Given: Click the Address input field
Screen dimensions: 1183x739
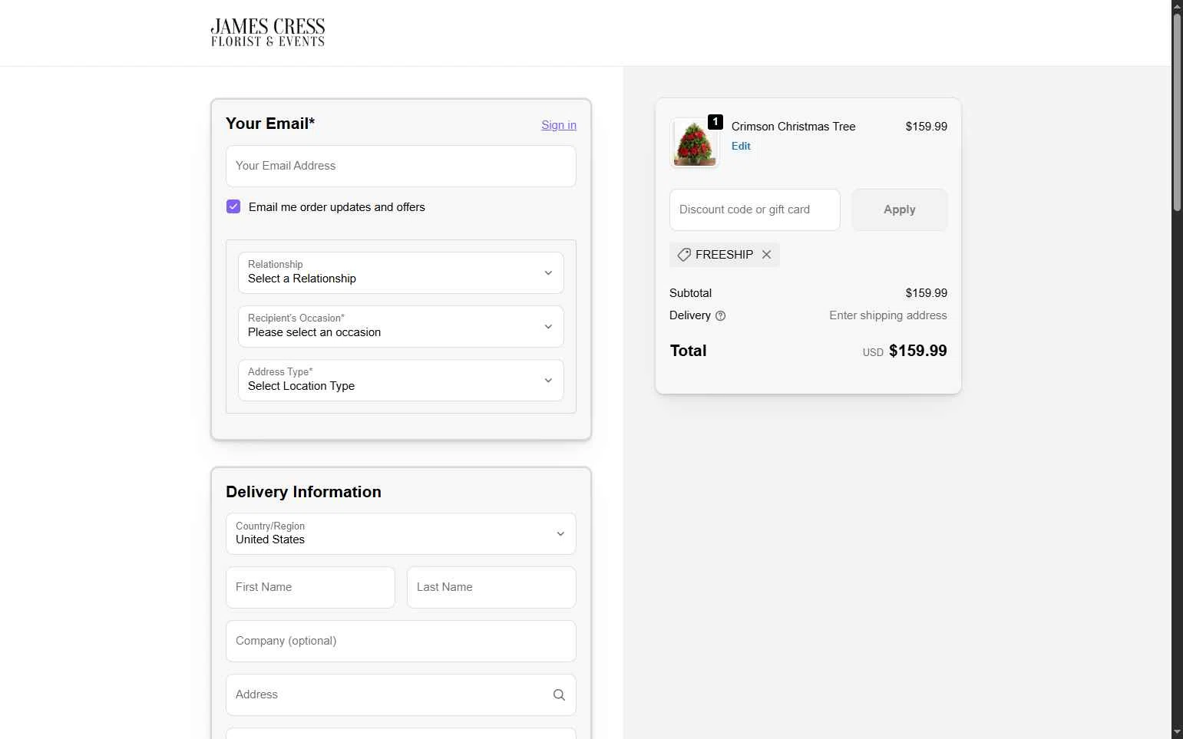Looking at the screenshot, I should (401, 694).
